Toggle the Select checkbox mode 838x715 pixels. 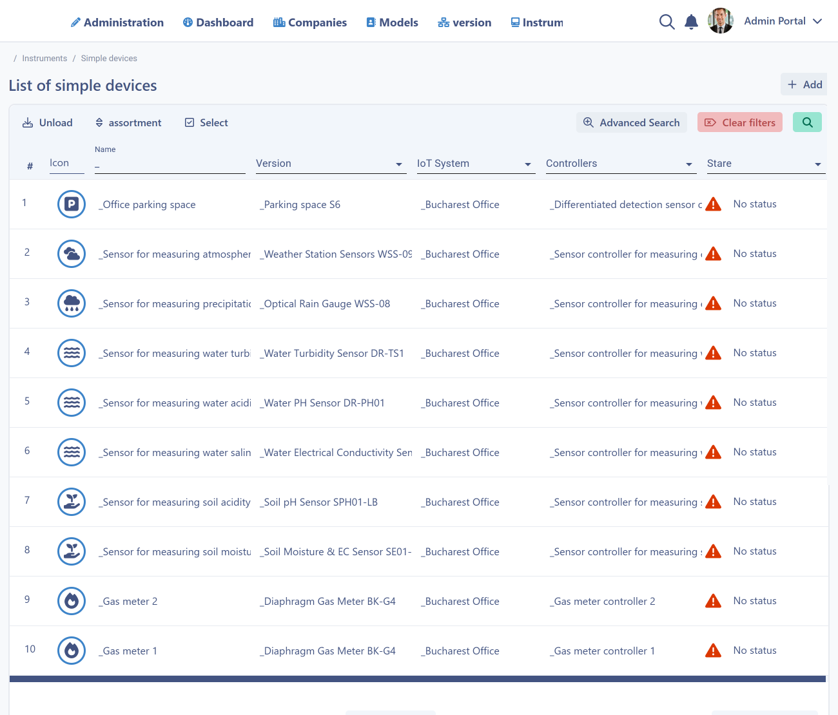tap(206, 122)
